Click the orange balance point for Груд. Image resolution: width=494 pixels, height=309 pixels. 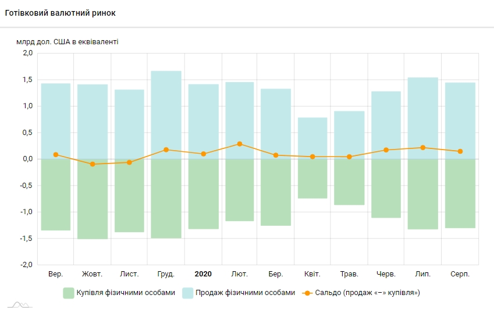pos(166,150)
